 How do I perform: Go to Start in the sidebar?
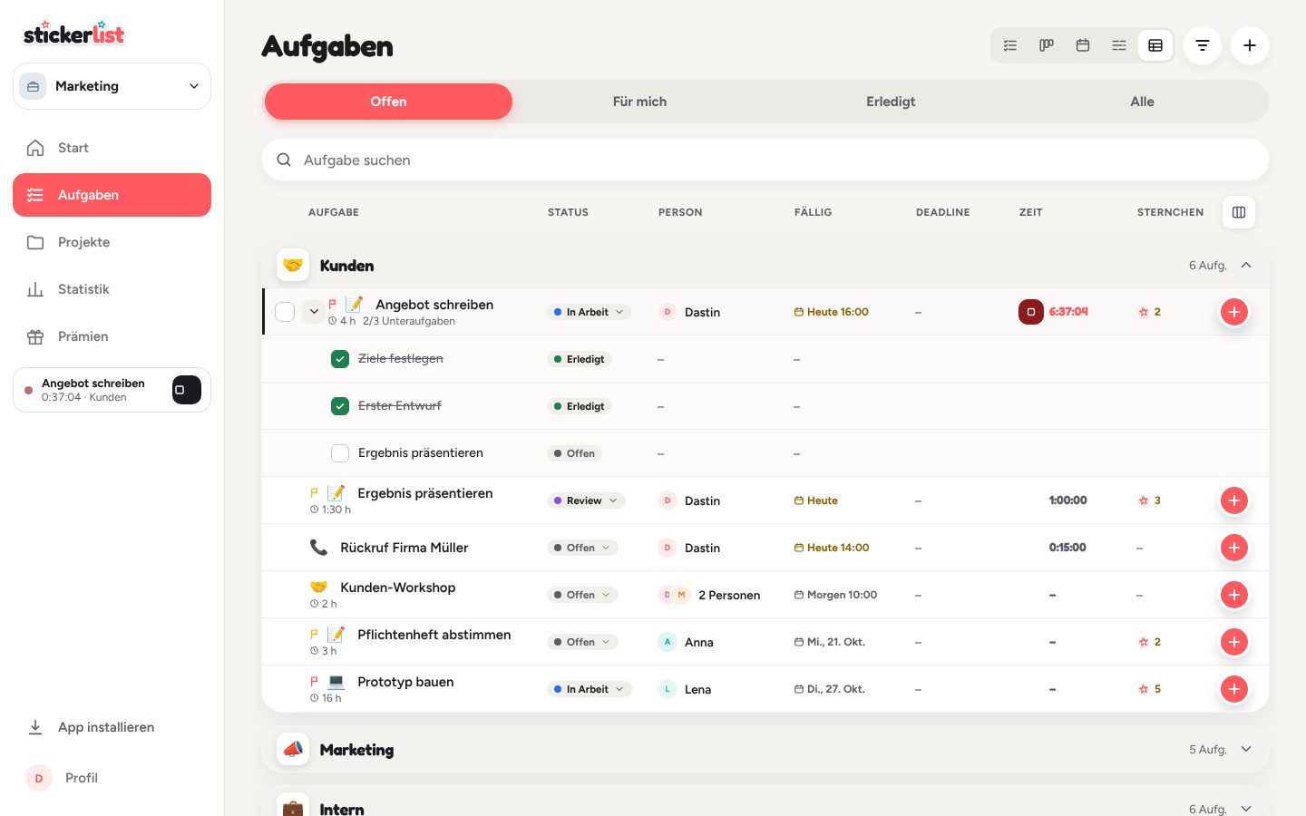coord(112,148)
